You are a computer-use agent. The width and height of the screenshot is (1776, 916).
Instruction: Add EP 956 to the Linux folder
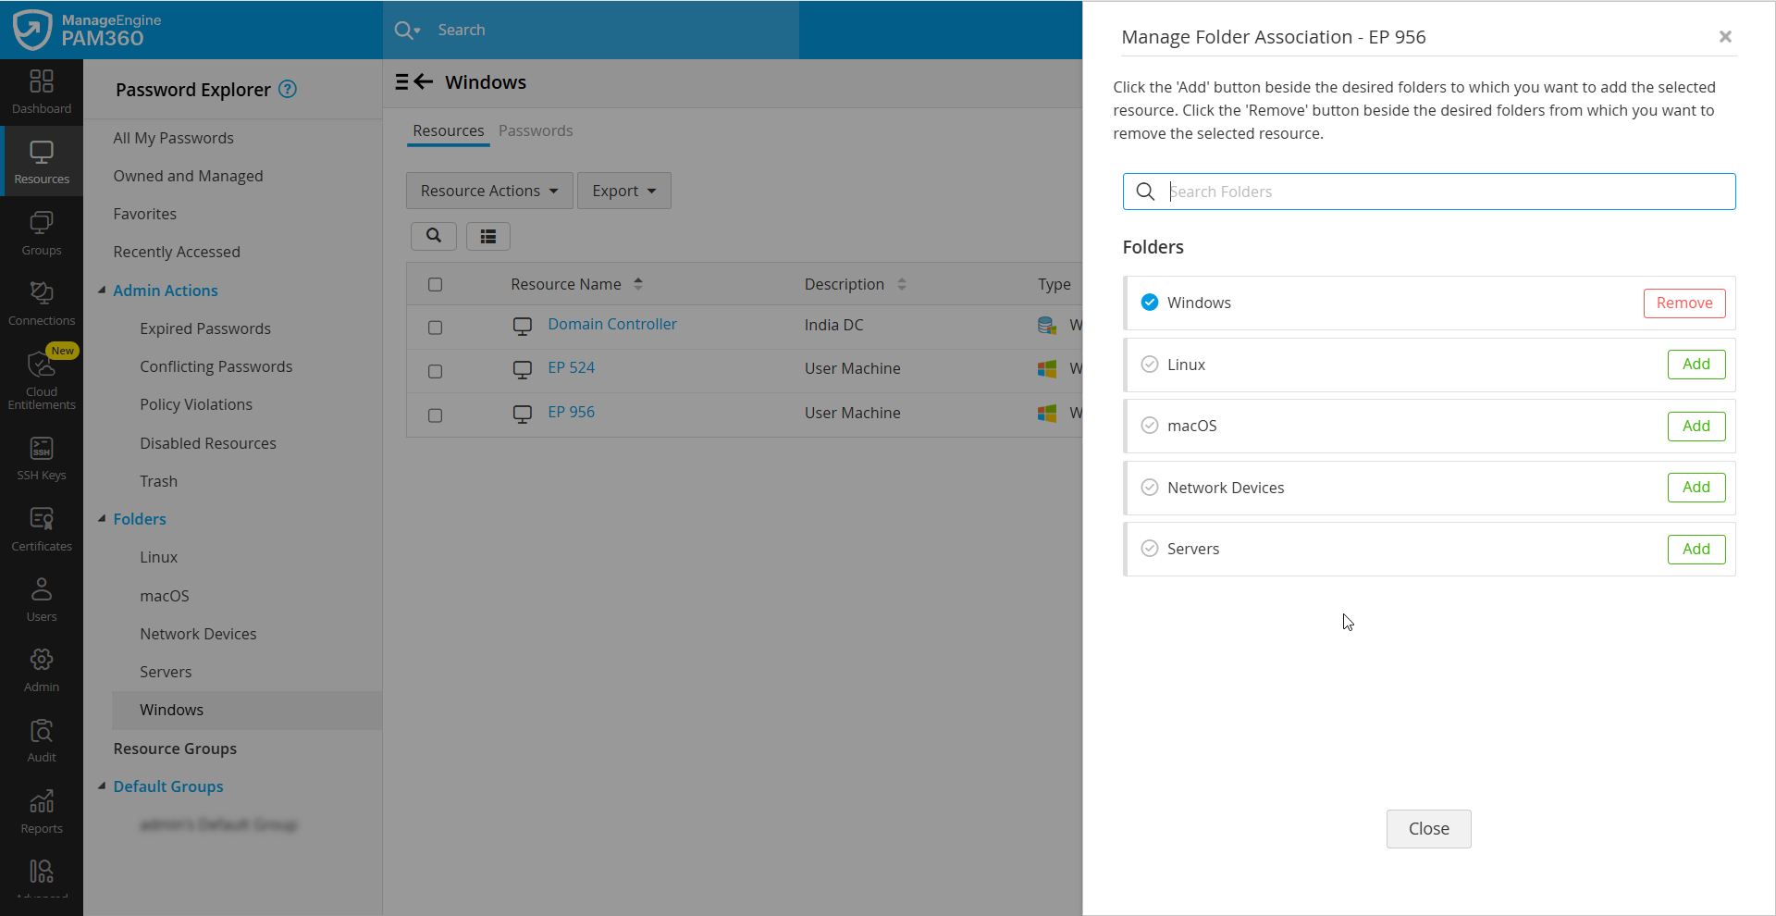click(x=1696, y=364)
